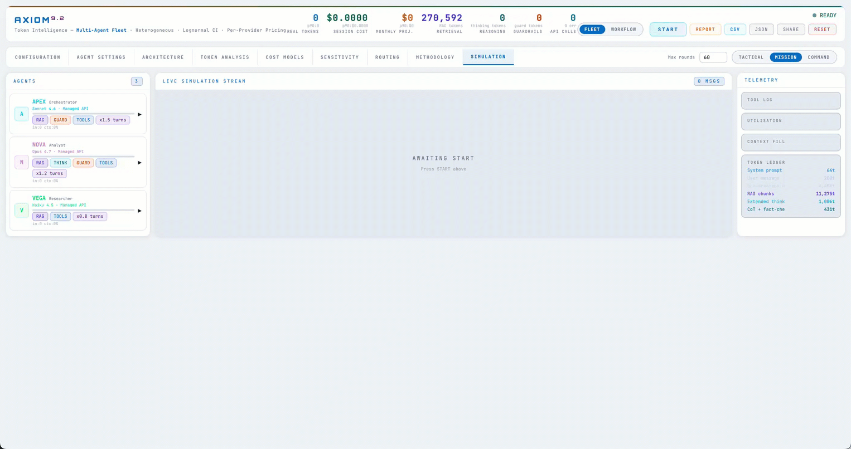Switch to the ARCHITECTURE tab

pos(163,57)
